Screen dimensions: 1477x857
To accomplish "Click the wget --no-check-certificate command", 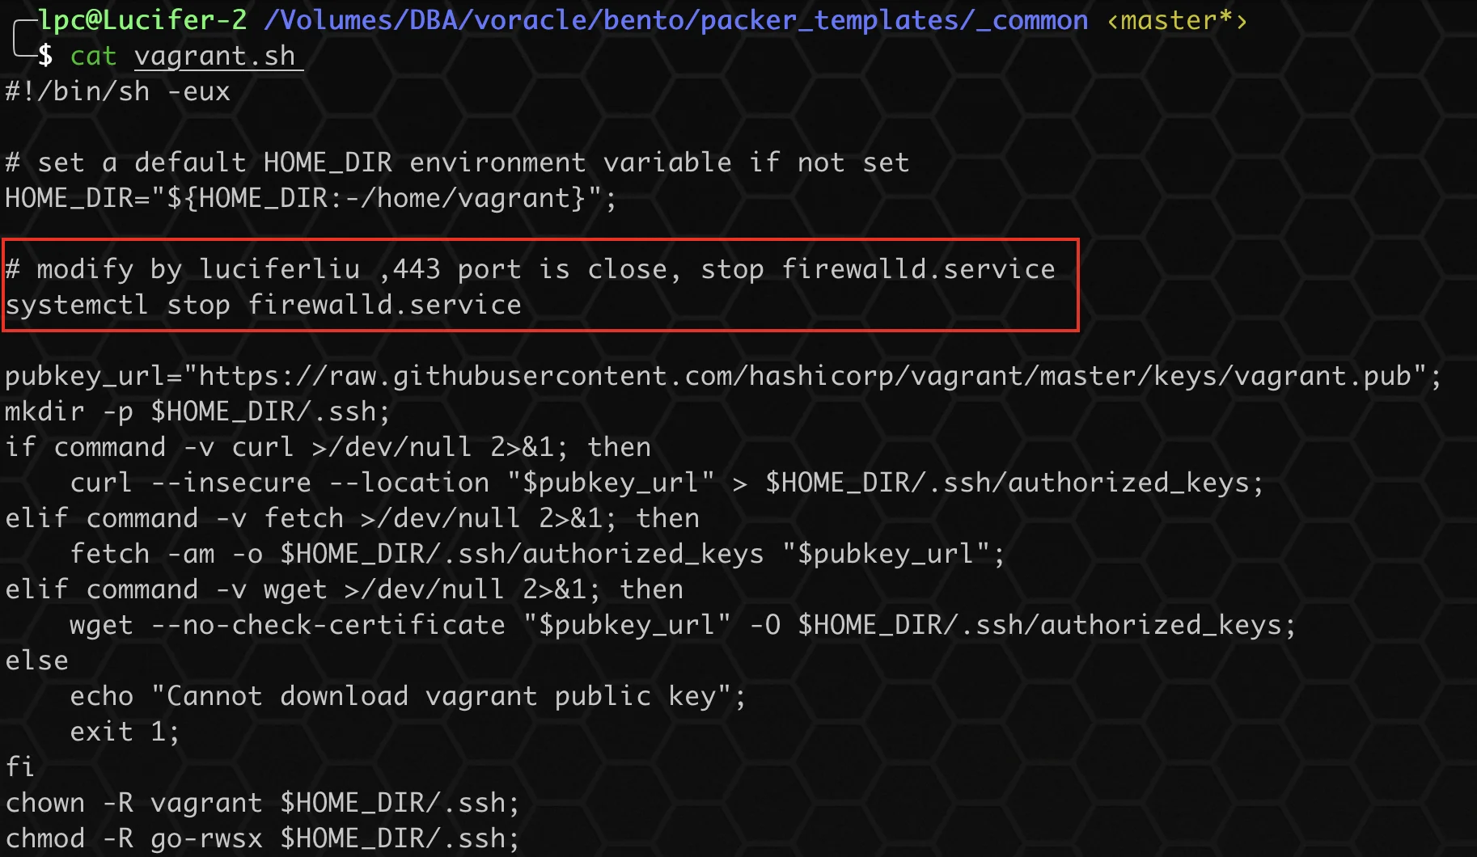I will 682,625.
